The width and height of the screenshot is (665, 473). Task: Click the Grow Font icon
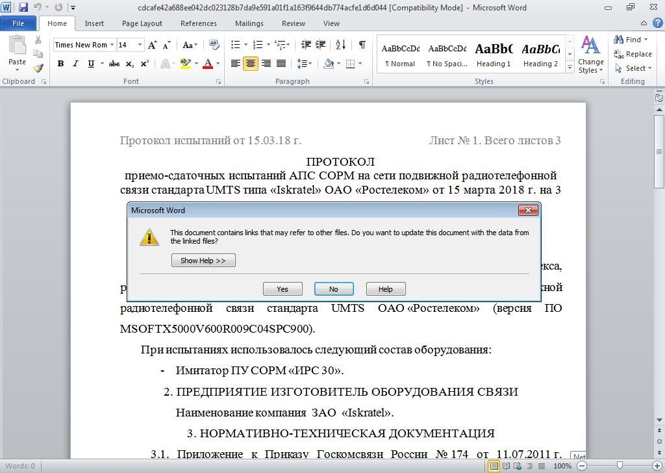click(152, 45)
